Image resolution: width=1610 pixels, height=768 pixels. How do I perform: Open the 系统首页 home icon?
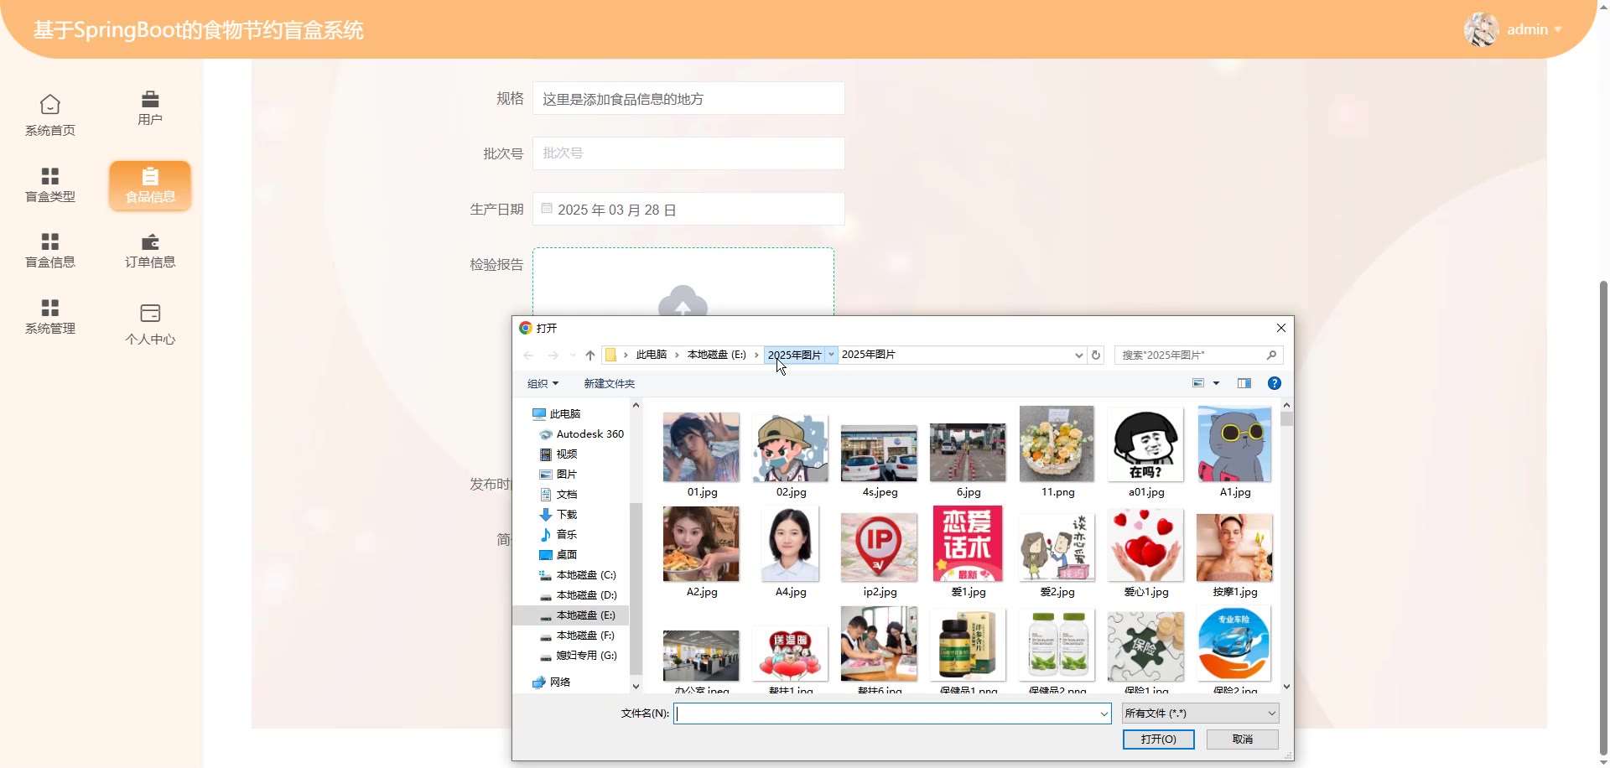pos(50,105)
